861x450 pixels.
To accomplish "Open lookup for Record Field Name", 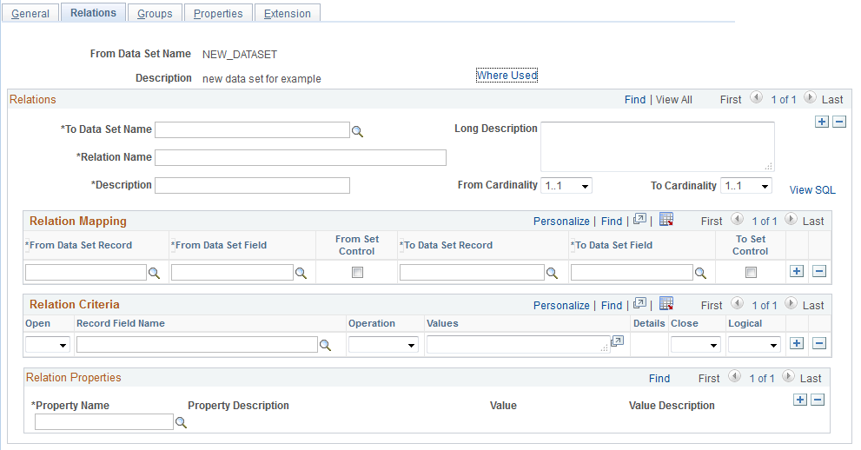I will click(325, 345).
